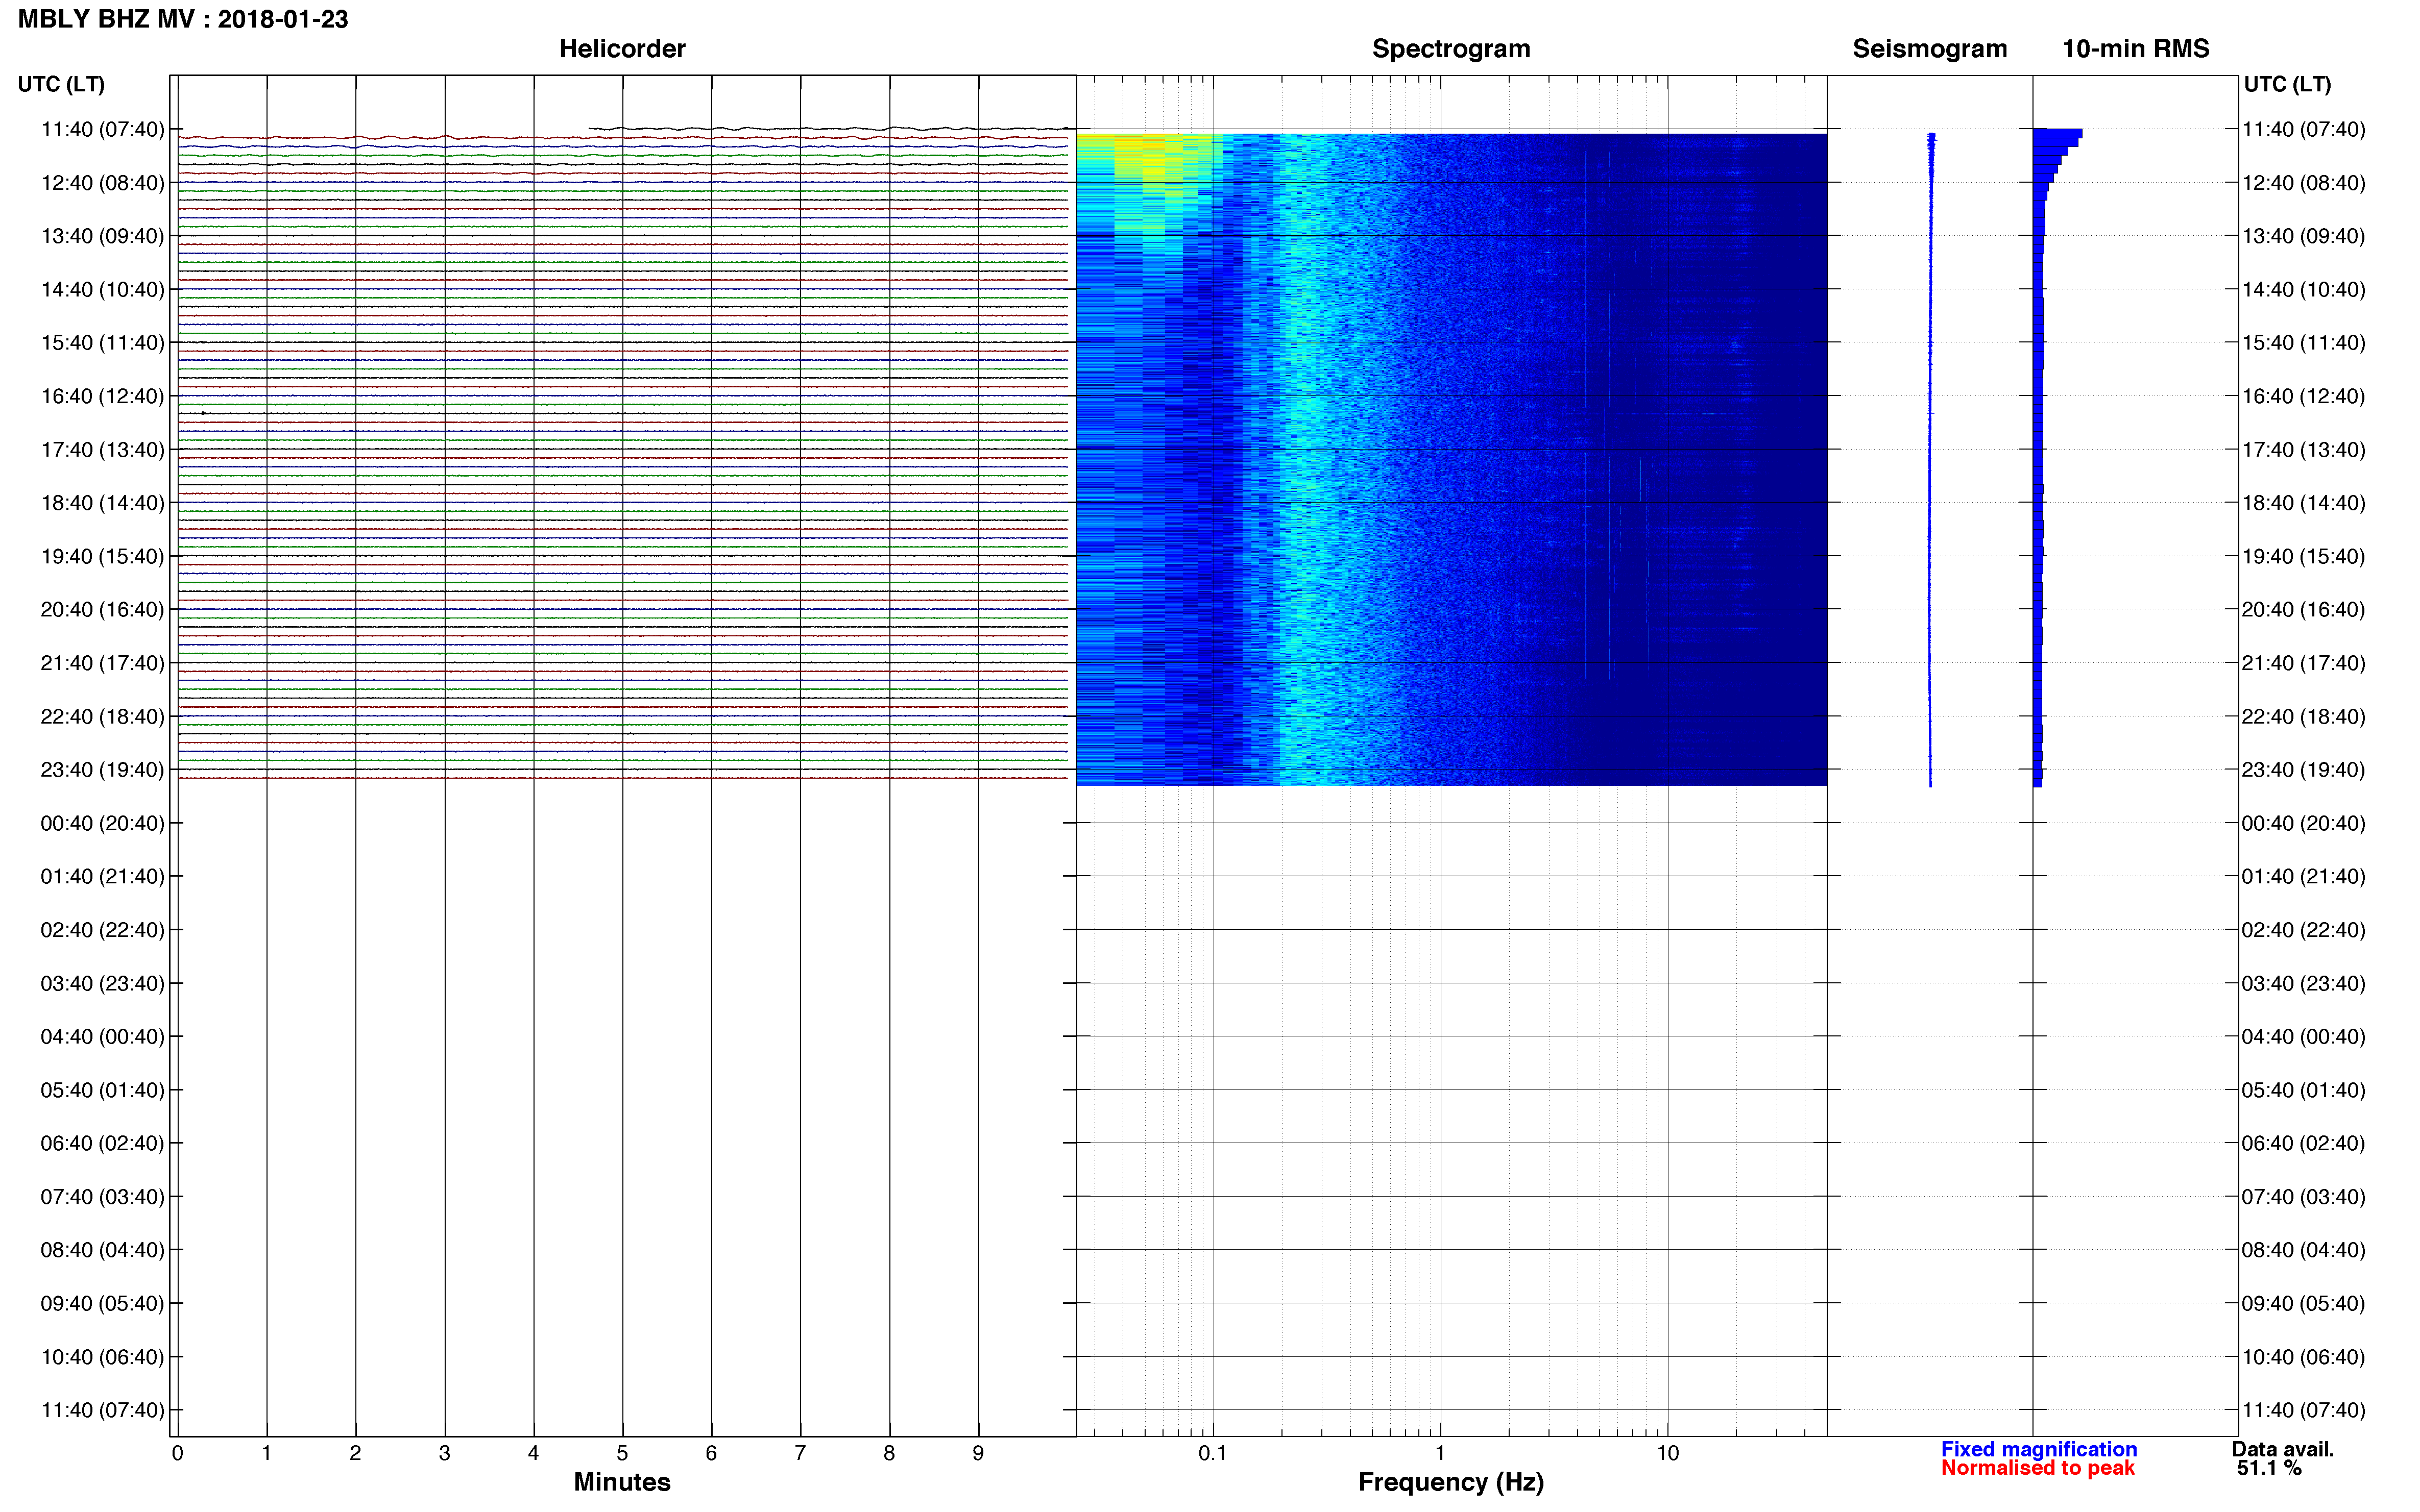Click left-axis time label 19:40 (15:40)
The image size is (2420, 1512).
click(x=102, y=556)
